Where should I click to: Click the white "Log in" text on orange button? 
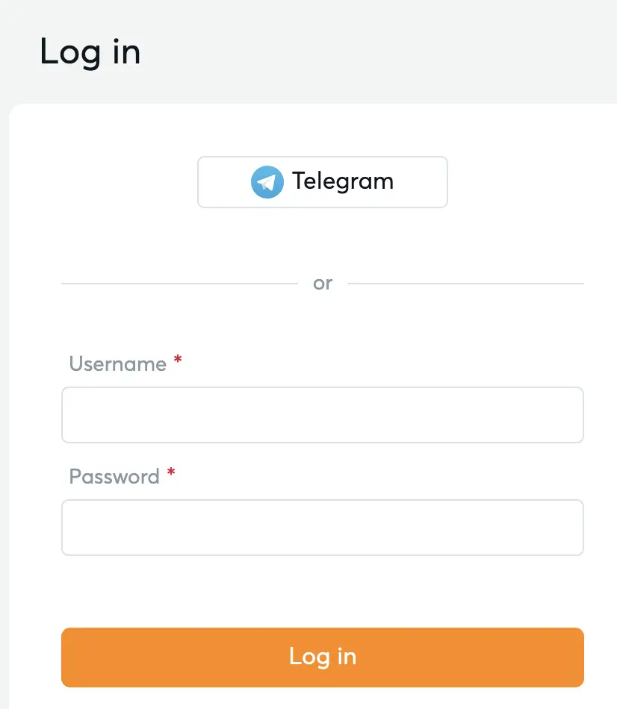[x=323, y=657]
